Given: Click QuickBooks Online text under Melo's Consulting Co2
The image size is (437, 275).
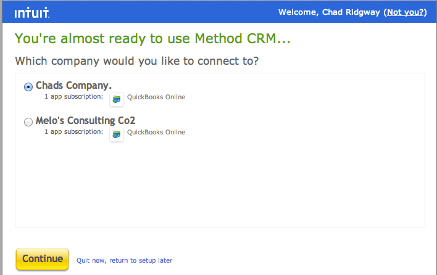Looking at the screenshot, I should 156,132.
